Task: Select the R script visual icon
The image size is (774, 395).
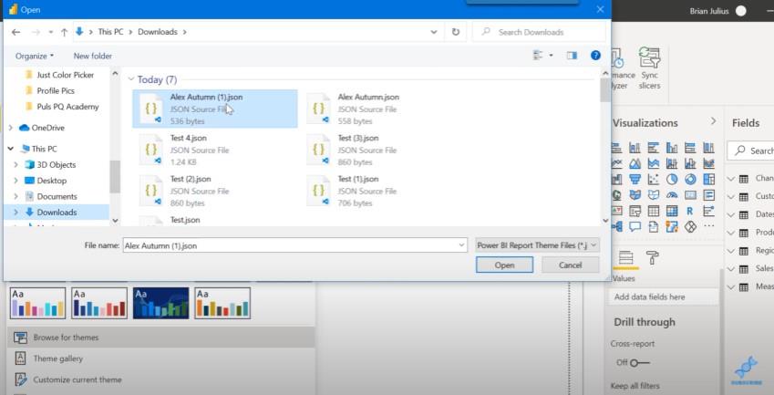Action: (x=690, y=211)
